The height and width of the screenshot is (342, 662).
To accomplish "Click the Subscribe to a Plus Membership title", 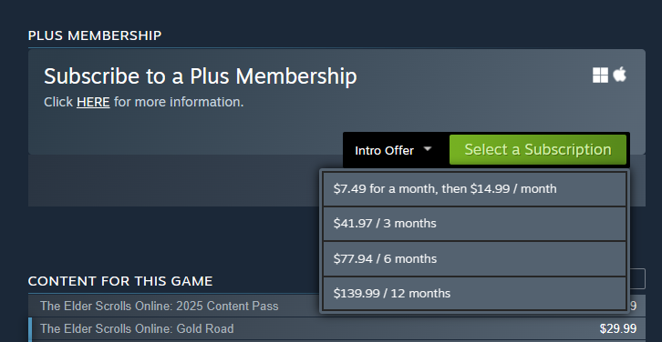I will click(x=200, y=76).
